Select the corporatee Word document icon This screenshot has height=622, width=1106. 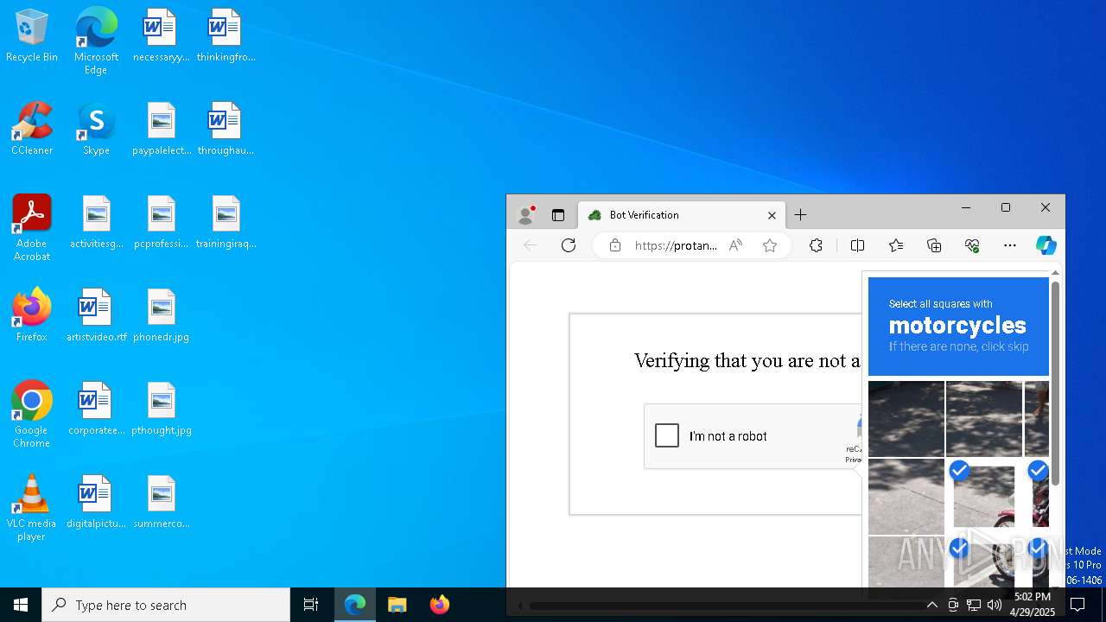point(96,409)
